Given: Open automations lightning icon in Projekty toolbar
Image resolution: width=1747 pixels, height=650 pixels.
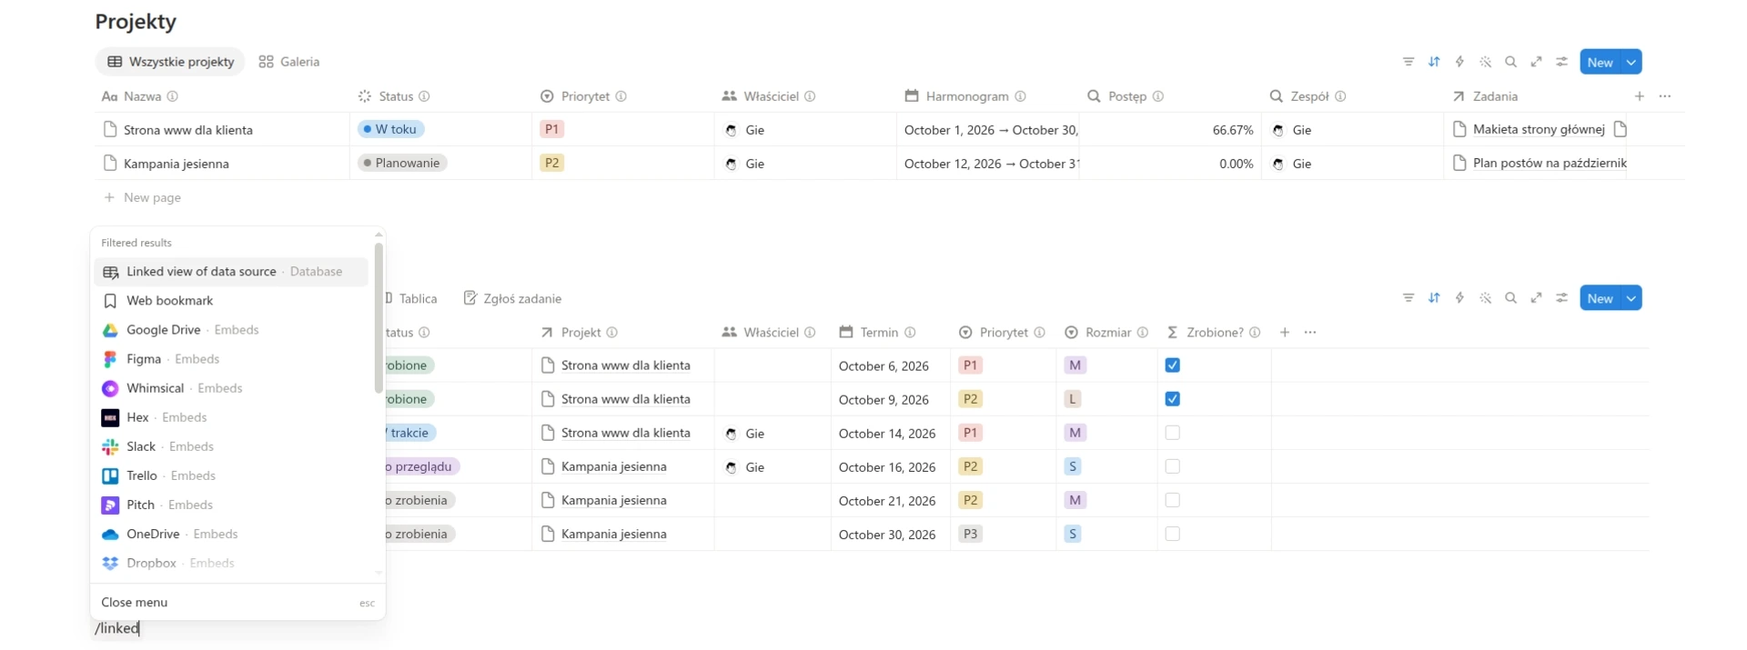Looking at the screenshot, I should pos(1459,62).
